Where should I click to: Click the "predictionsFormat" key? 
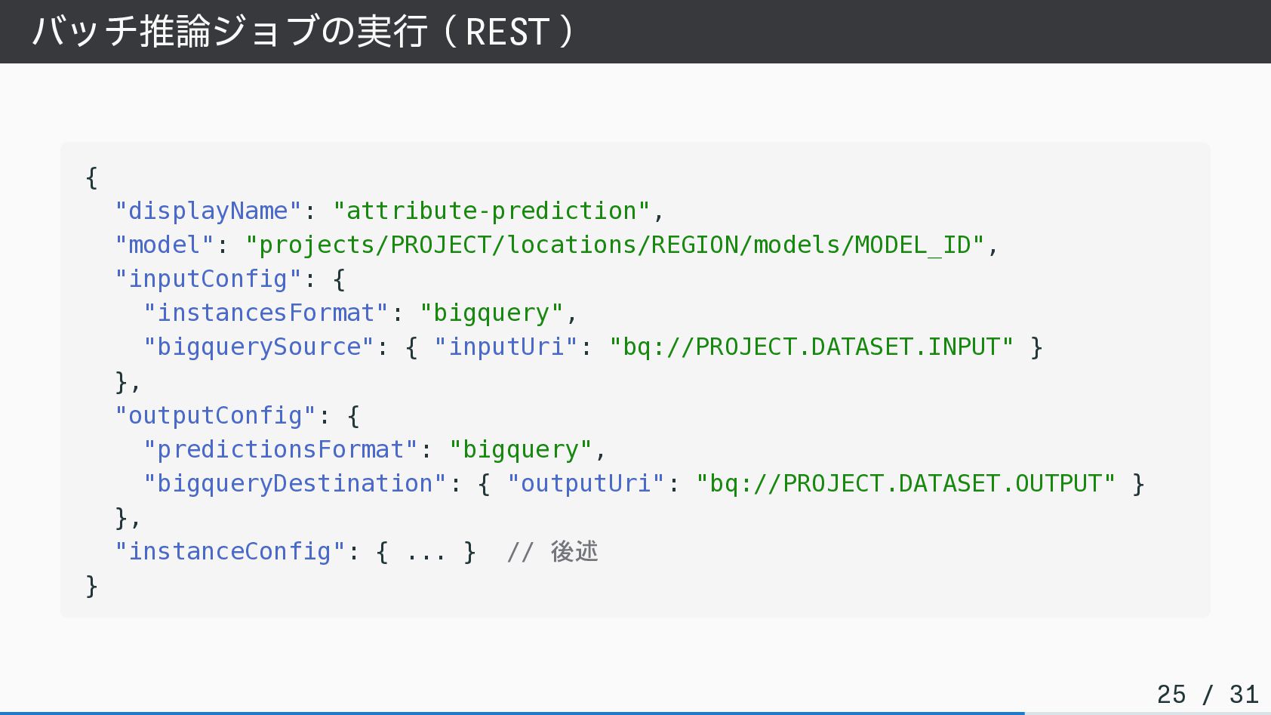pyautogui.click(x=281, y=449)
